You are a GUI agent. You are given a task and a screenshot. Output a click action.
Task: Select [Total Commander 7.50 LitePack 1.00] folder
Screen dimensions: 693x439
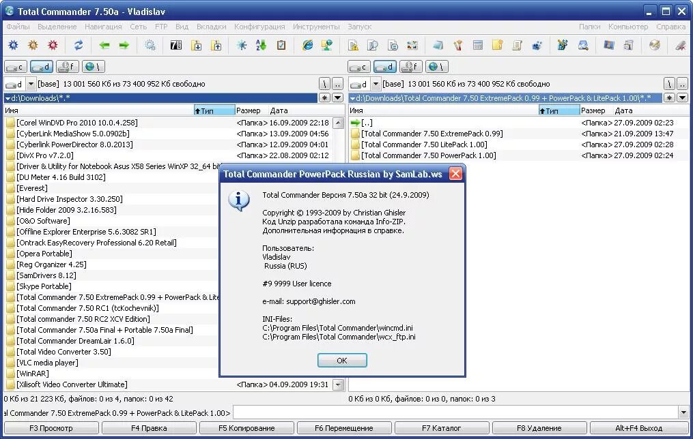coord(424,145)
